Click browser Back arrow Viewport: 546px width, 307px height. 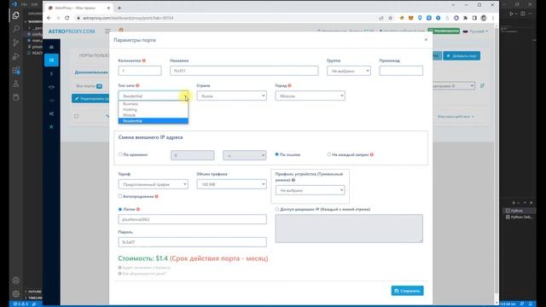click(x=49, y=18)
